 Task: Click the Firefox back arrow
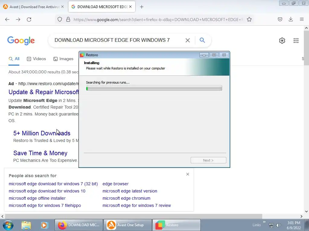click(7, 19)
